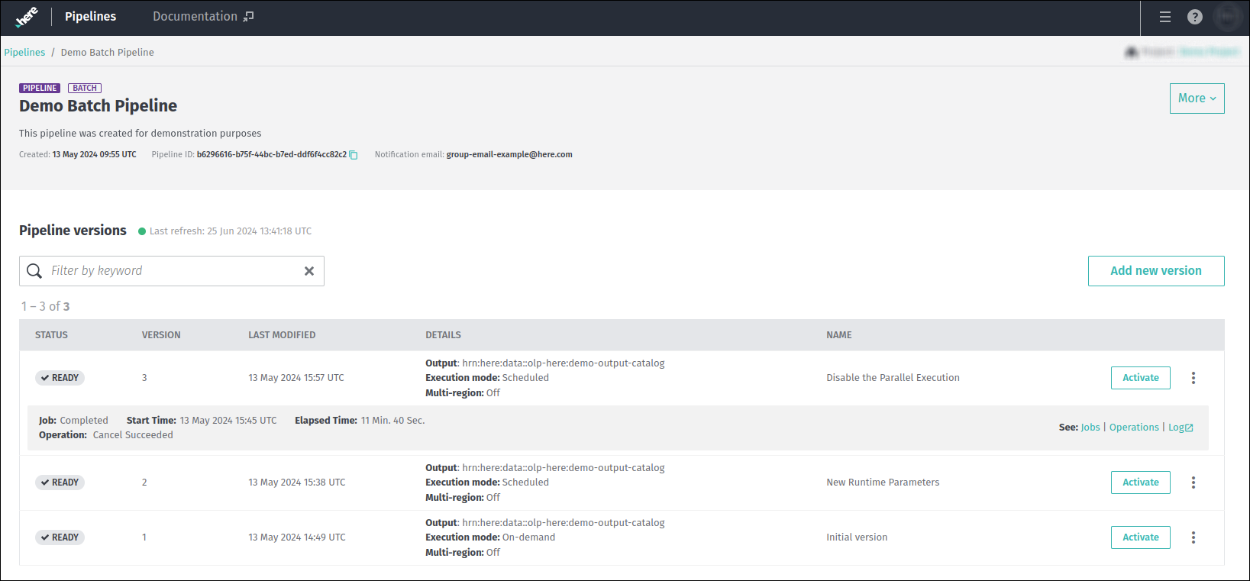Expand the More dropdown button
Image resolution: width=1250 pixels, height=581 pixels.
(x=1197, y=98)
